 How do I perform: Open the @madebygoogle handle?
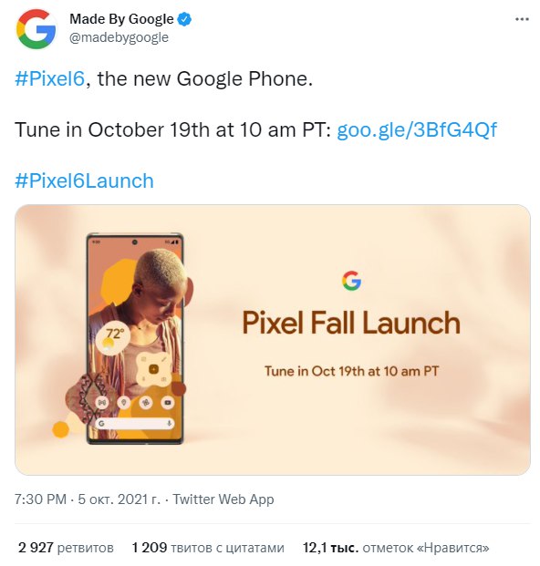coord(119,37)
